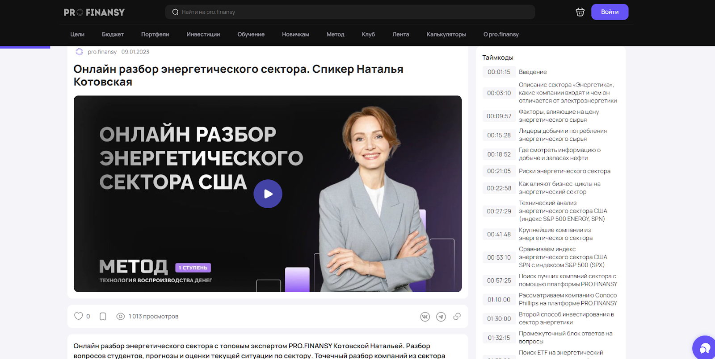
Task: Jump to timecode 00:01:15 Введение
Action: pyautogui.click(x=499, y=72)
